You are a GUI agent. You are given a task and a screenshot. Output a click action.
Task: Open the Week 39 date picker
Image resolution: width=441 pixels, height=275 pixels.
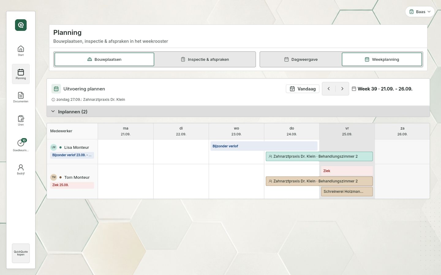coord(382,89)
